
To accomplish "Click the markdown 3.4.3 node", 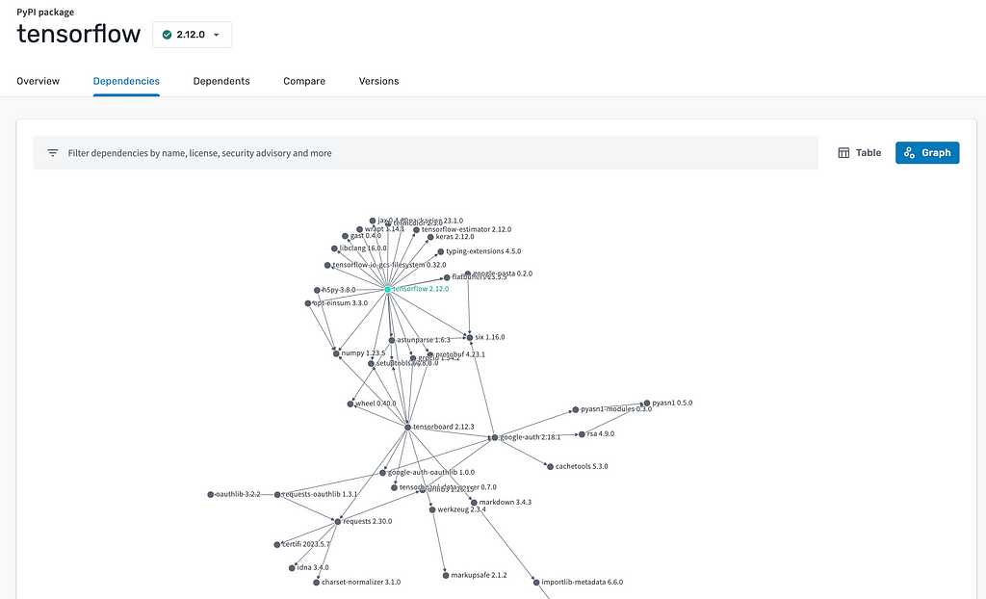I will [474, 503].
